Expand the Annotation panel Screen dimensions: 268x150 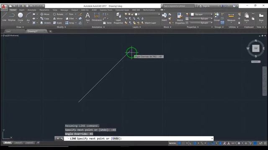(98, 27)
